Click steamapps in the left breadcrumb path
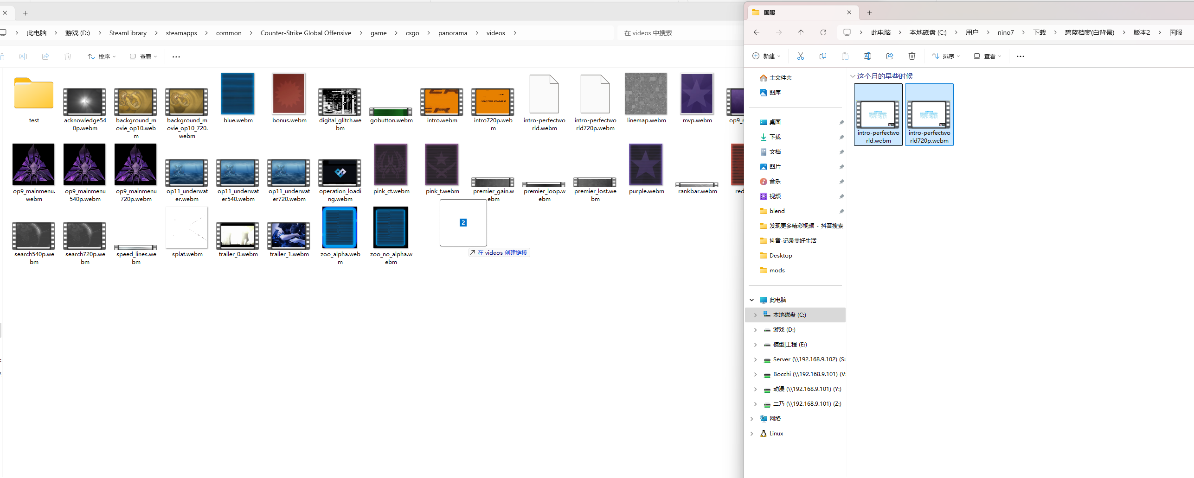This screenshot has width=1194, height=478. point(181,33)
